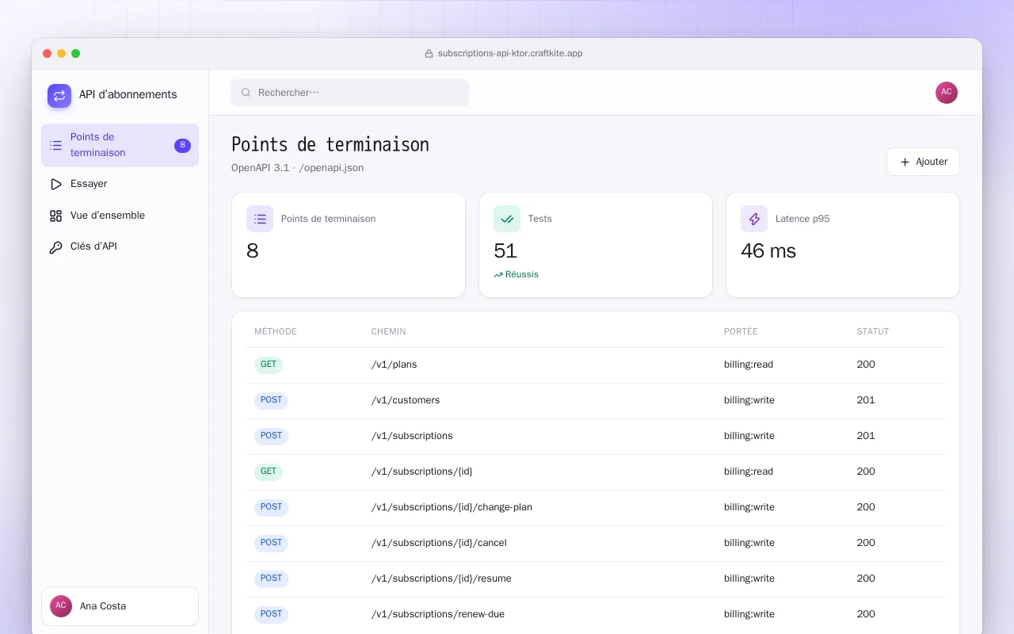1014x634 pixels.
Task: Click the AC avatar in the top right
Action: (x=947, y=93)
